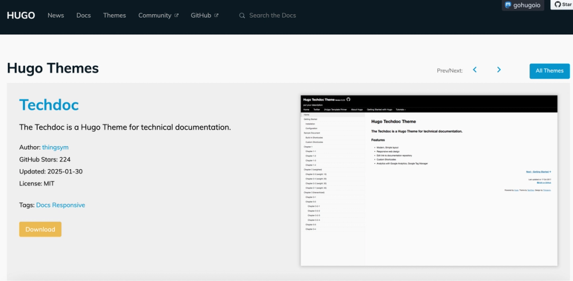This screenshot has width=573, height=281.
Task: Click the Download button
Action: pos(40,229)
